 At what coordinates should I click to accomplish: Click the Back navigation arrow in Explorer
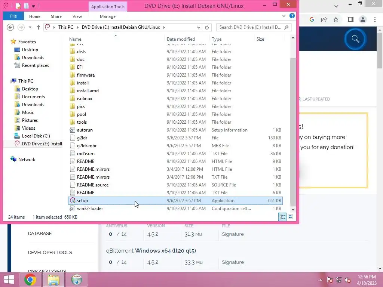10,27
